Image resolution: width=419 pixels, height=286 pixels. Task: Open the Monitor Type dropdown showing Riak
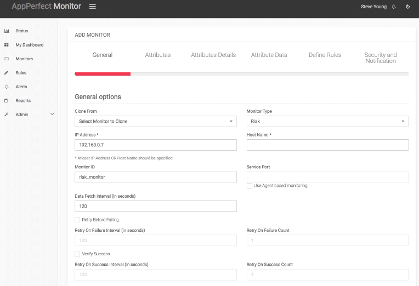pyautogui.click(x=327, y=121)
